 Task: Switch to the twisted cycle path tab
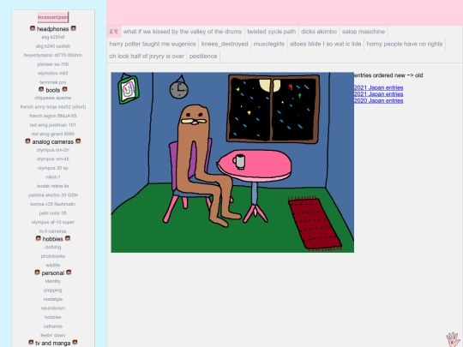[x=271, y=32]
